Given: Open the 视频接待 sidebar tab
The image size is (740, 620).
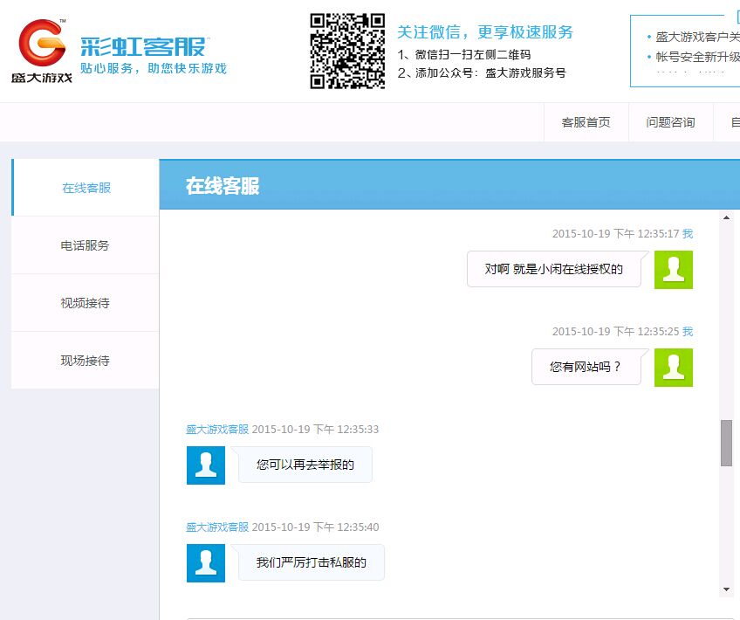Looking at the screenshot, I should click(x=86, y=303).
